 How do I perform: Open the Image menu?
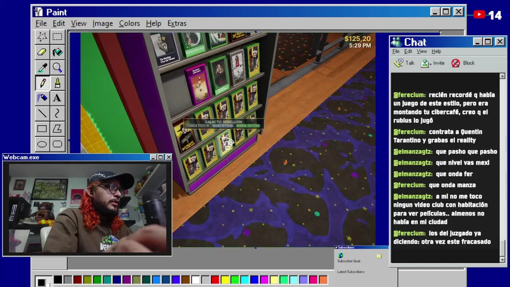pos(103,24)
